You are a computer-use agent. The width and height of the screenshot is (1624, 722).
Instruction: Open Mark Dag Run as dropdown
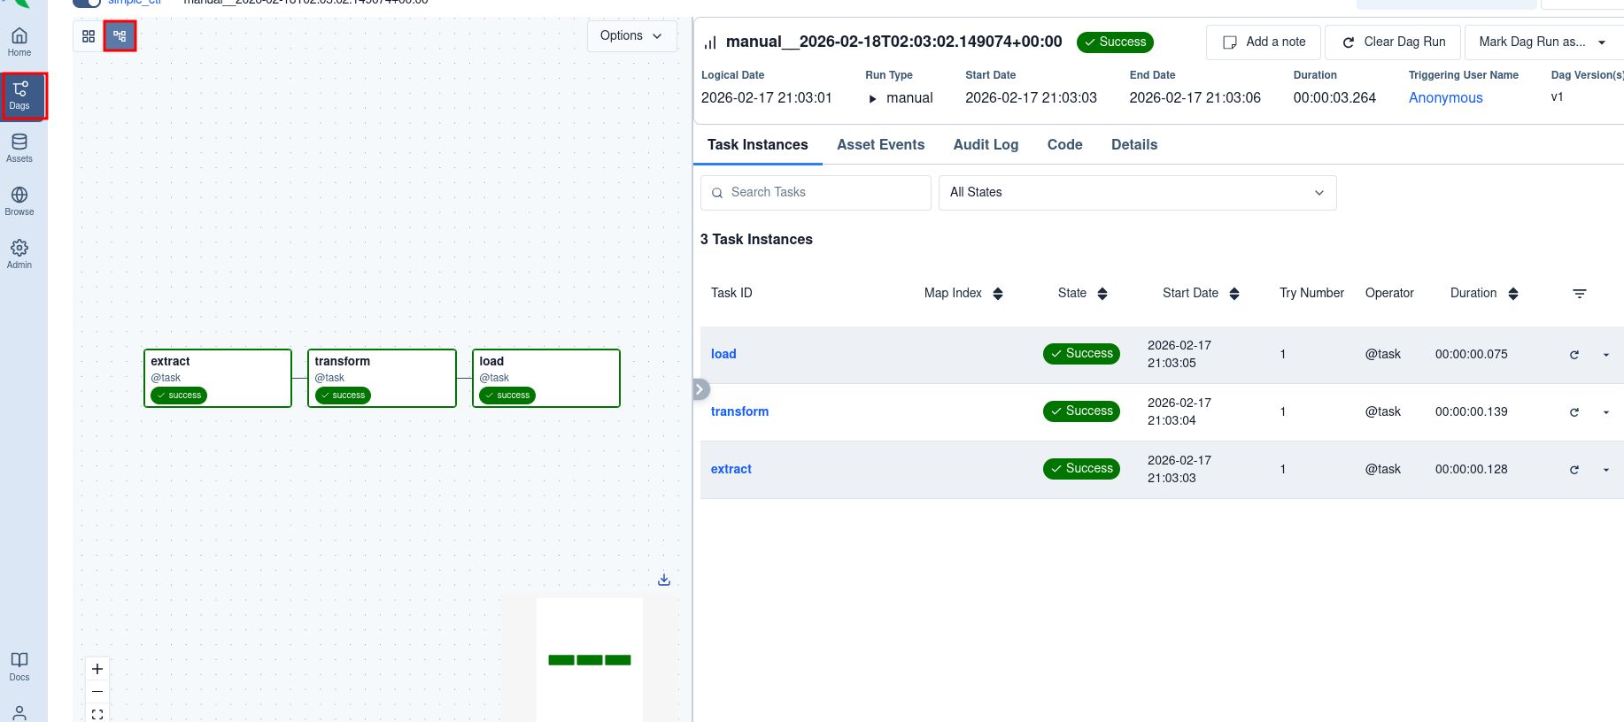[x=1542, y=42]
